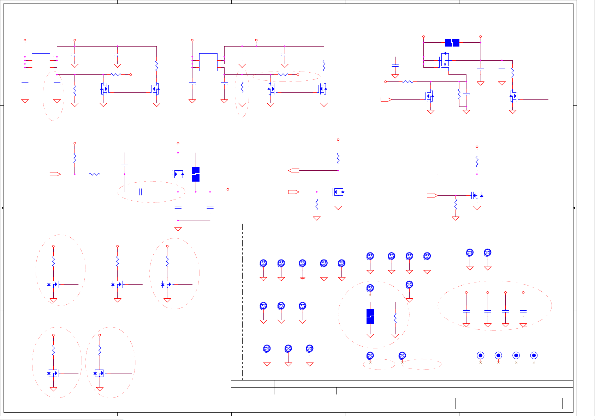Select the resistor beside the jumper in dashed circle
Image resolution: width=595 pixels, height=420 pixels.
(395, 318)
